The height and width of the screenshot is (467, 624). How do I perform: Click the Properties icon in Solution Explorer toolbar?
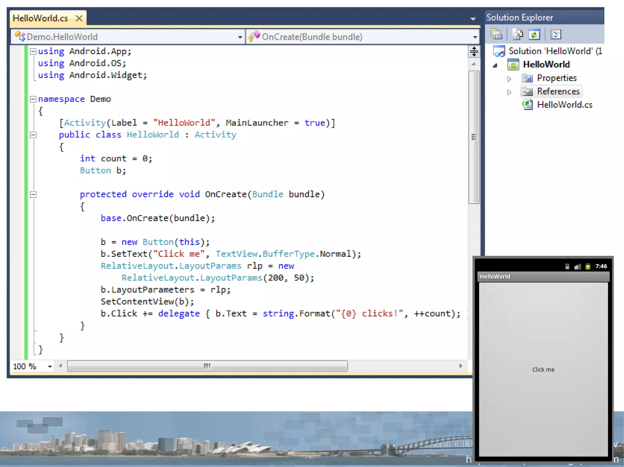tap(496, 34)
